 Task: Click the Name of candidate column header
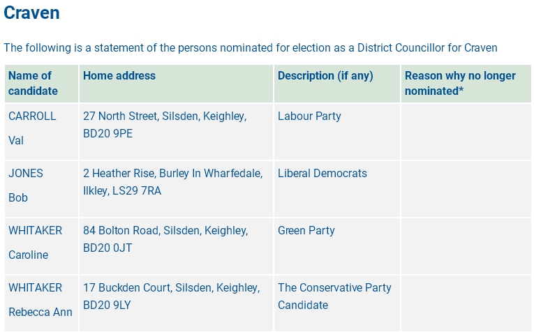[30, 83]
